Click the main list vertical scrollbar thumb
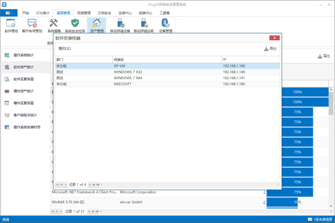Viewport: 335px width, 223px height. click(331, 104)
